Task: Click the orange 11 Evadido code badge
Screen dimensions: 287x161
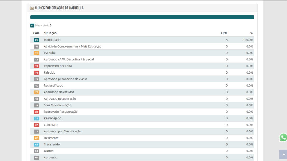Action: (x=36, y=53)
